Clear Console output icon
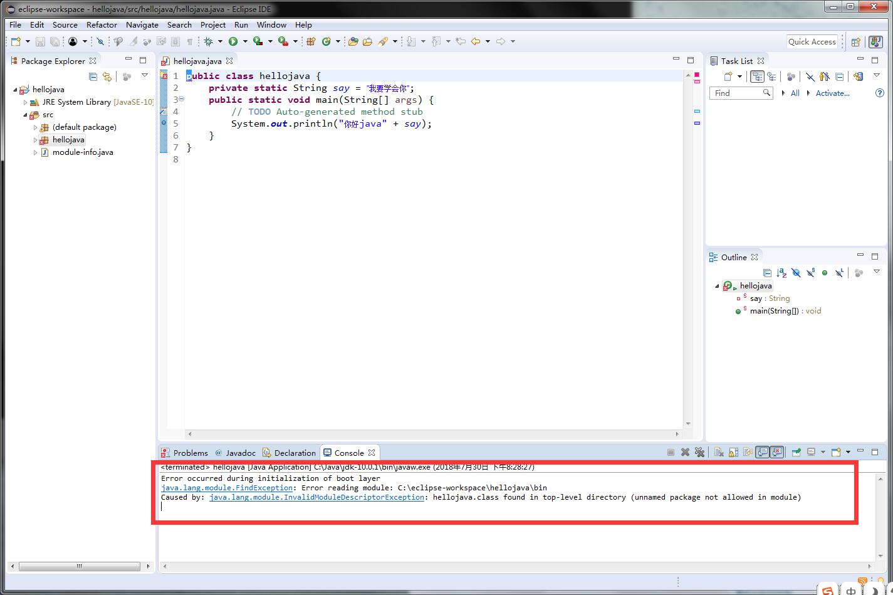Screen dimensions: 893x595 tap(719, 452)
